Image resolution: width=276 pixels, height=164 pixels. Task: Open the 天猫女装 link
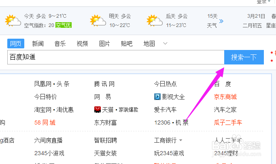[106, 153]
